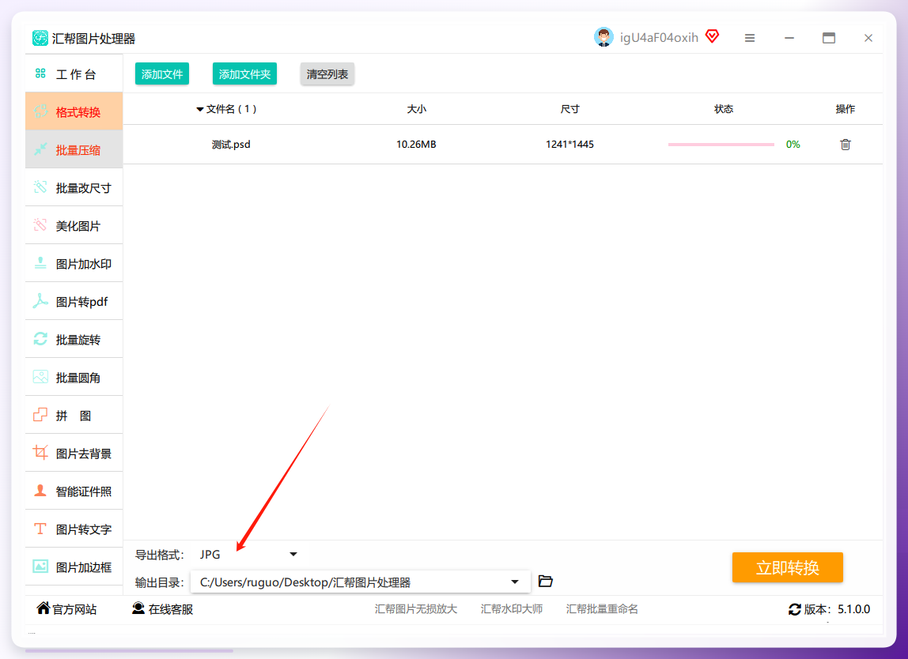The image size is (908, 659).
Task: Click the 汇帮图片处理器 app logo icon
Action: [40, 38]
